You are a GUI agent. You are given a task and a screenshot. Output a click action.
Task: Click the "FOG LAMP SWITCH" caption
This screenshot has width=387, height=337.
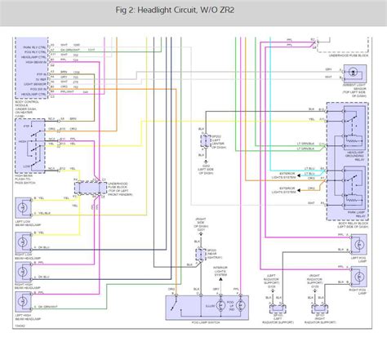pyautogui.click(x=206, y=322)
